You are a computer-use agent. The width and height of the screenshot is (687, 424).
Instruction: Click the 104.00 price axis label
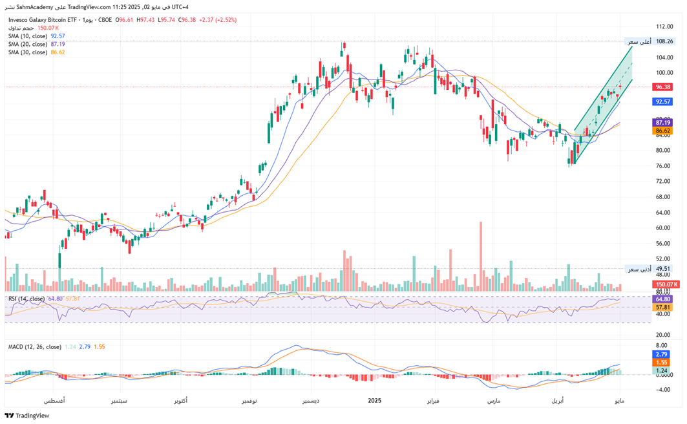click(x=664, y=58)
